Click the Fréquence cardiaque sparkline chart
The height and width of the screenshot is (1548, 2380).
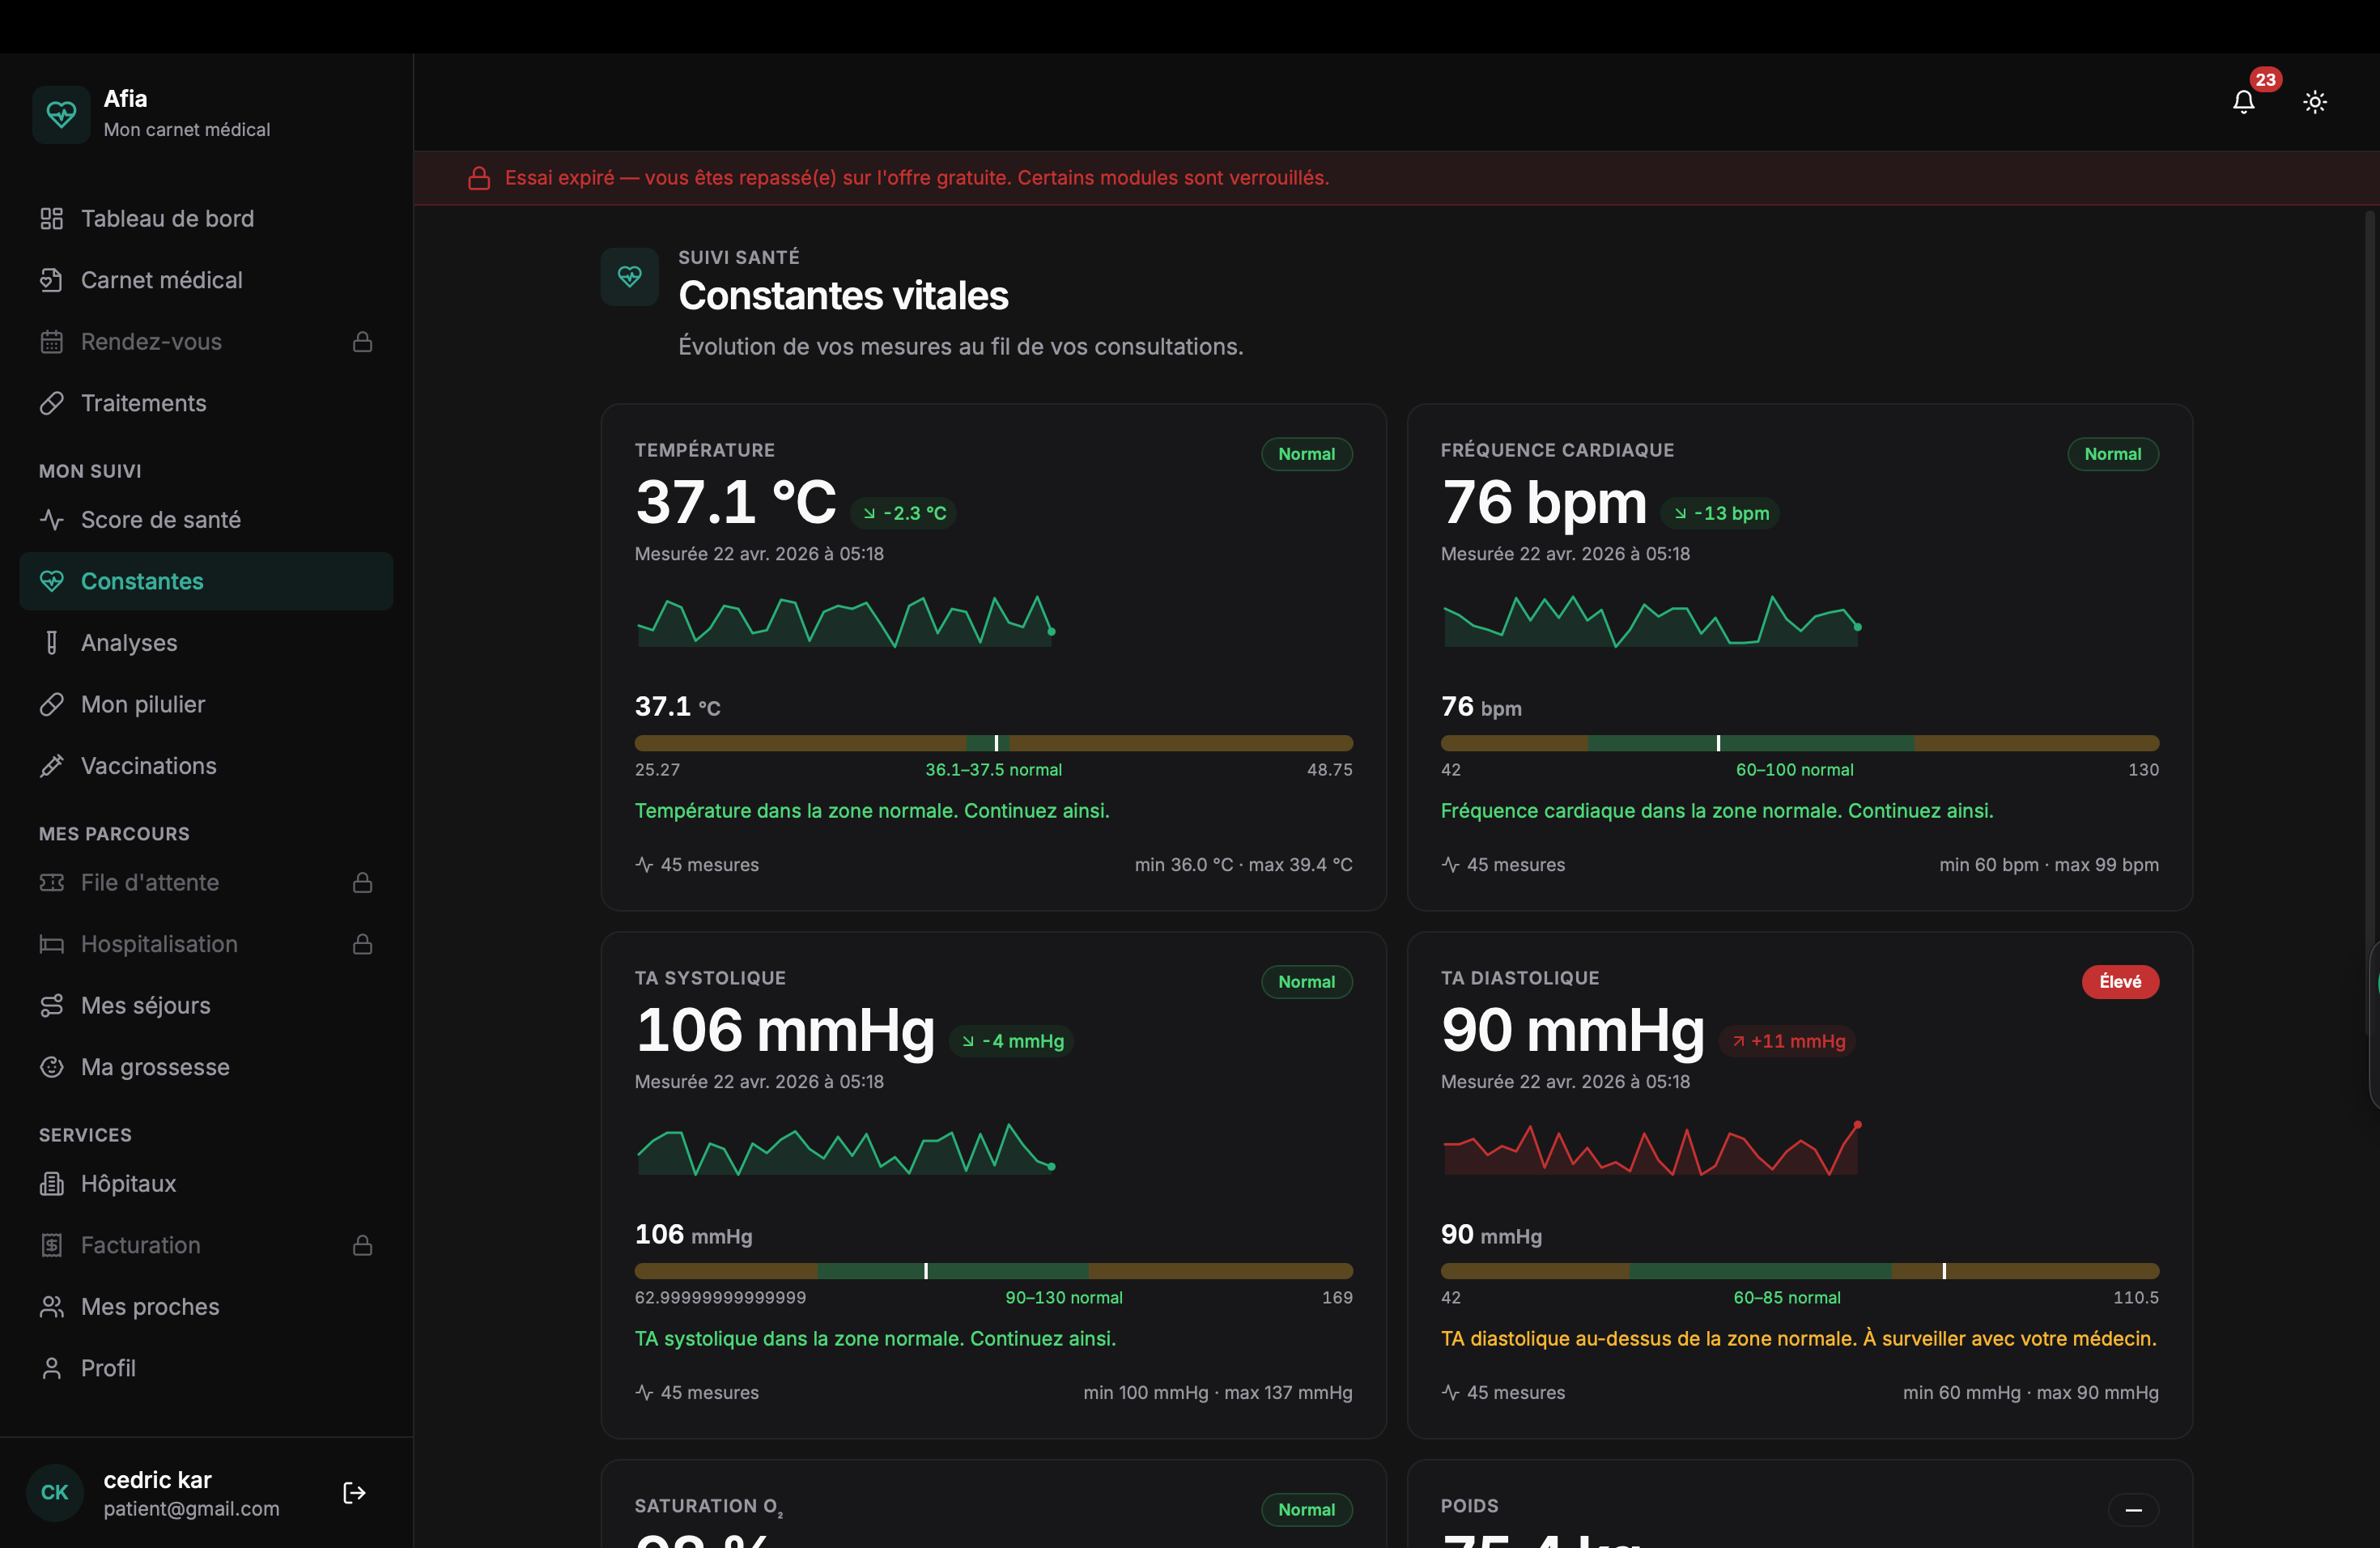[x=1652, y=621]
